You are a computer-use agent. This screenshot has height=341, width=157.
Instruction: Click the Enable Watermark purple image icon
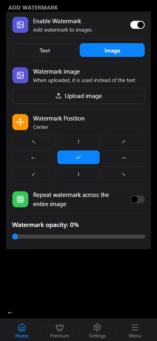click(x=20, y=25)
